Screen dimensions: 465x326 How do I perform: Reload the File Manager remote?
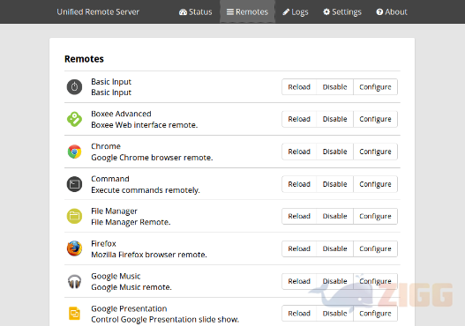299,216
